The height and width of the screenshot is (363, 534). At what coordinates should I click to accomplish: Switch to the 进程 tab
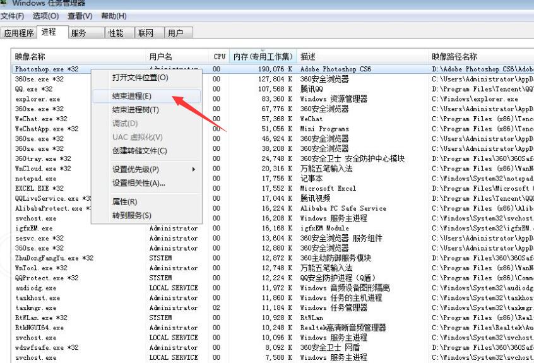52,32
